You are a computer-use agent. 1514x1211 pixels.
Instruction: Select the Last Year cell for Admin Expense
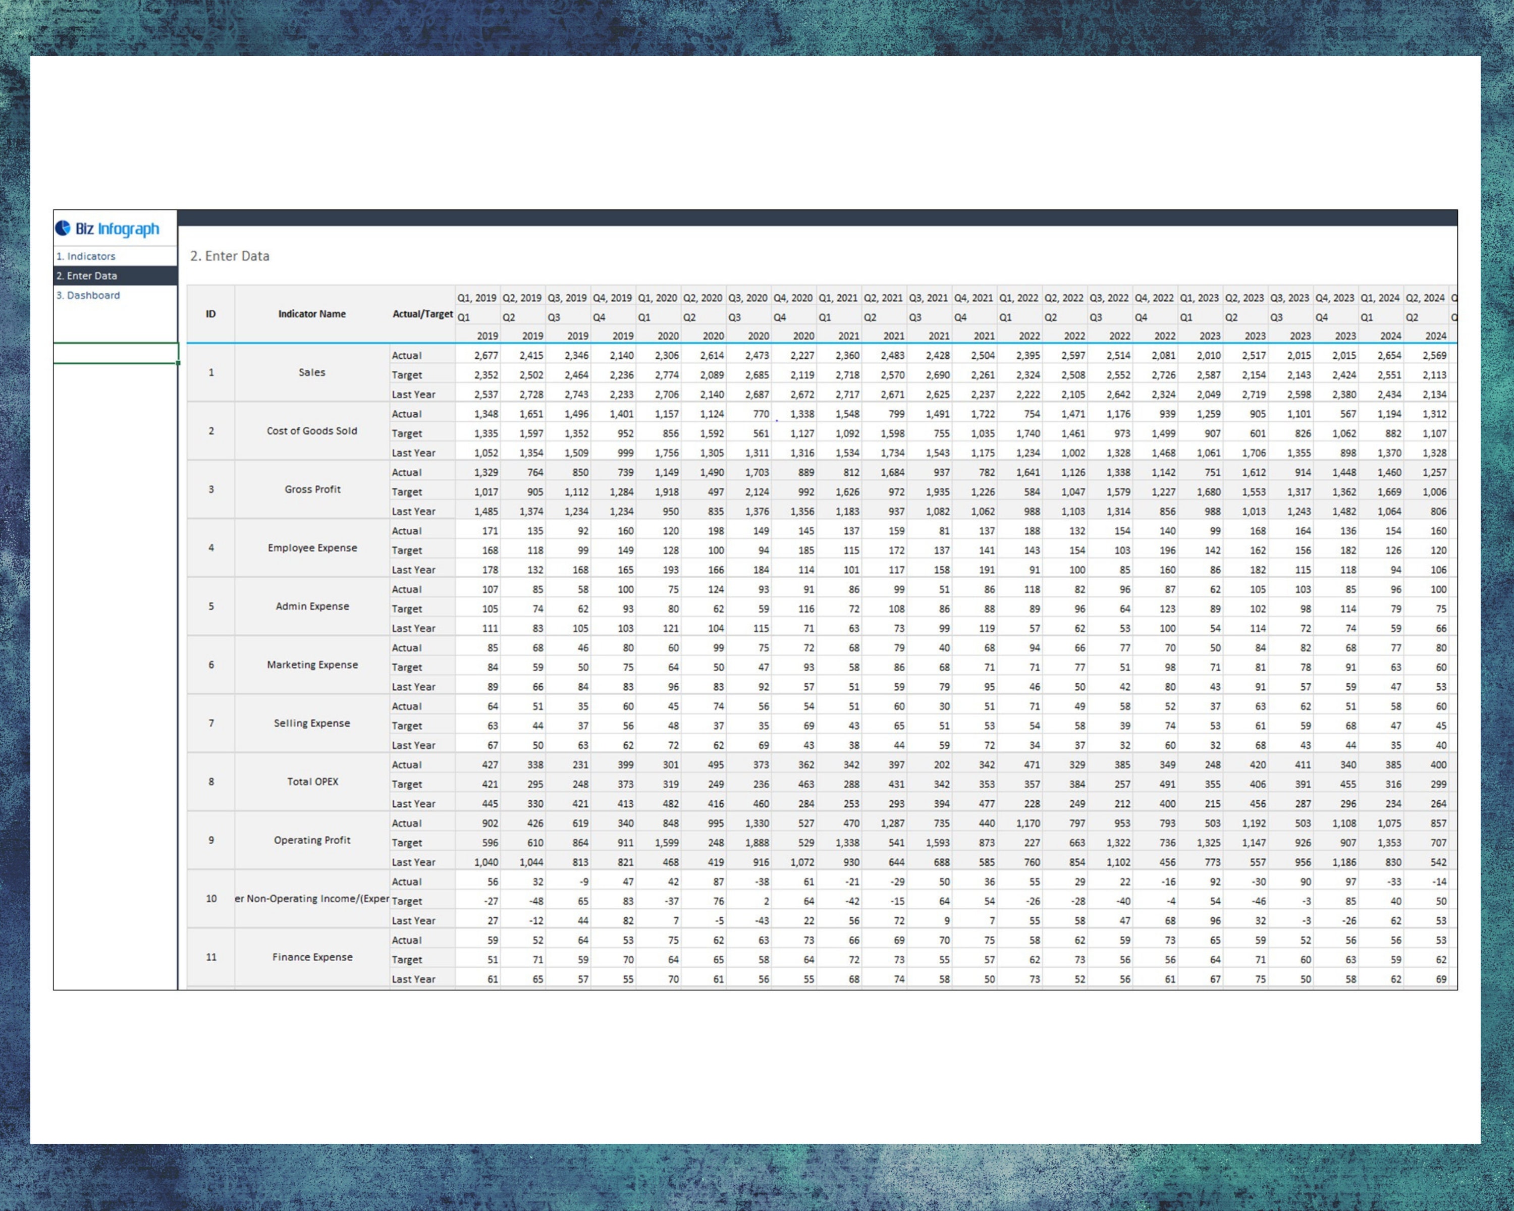[414, 628]
